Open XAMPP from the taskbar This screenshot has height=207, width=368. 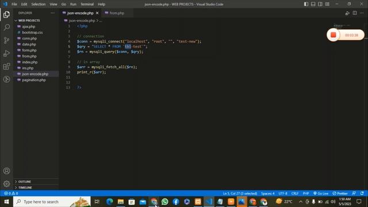pos(198,202)
